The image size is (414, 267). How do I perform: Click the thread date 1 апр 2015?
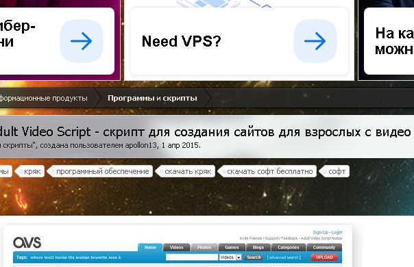[180, 145]
